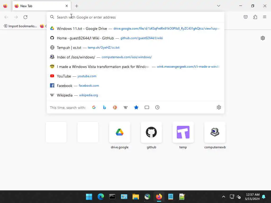Open Index of /isos/windows/ suggestion

[x=135, y=57]
